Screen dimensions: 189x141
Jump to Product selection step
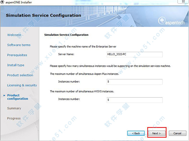click(20, 75)
